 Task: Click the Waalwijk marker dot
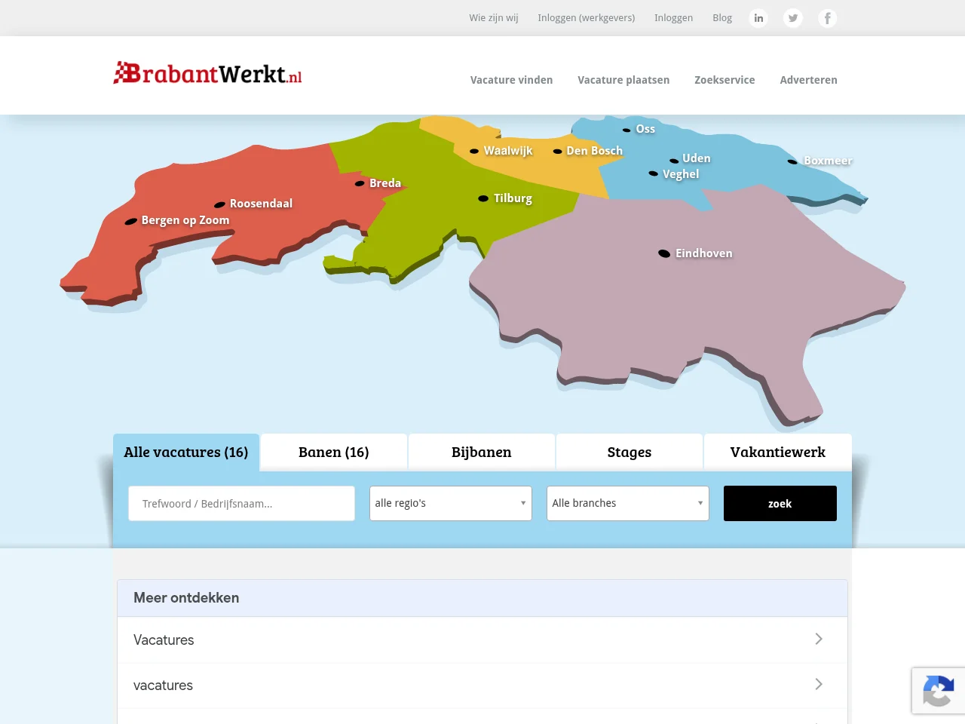(474, 151)
